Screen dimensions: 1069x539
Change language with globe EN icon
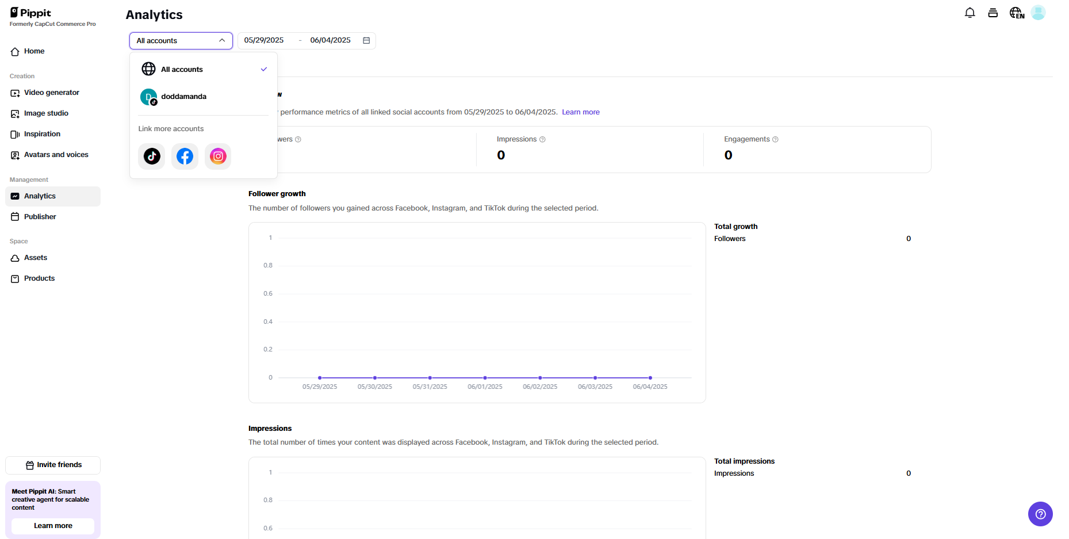[1017, 13]
